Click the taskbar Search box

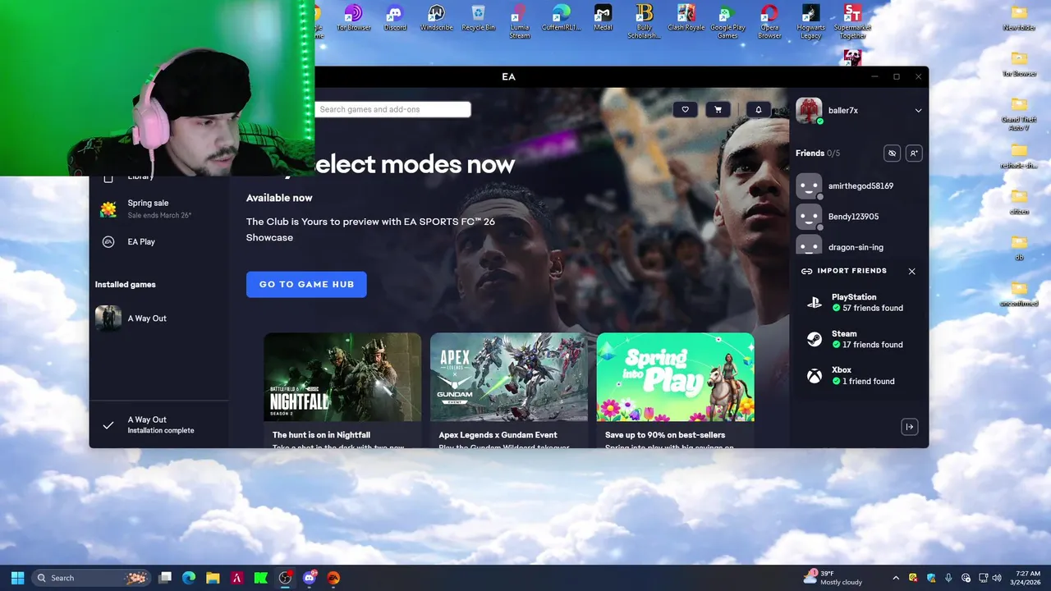[91, 578]
